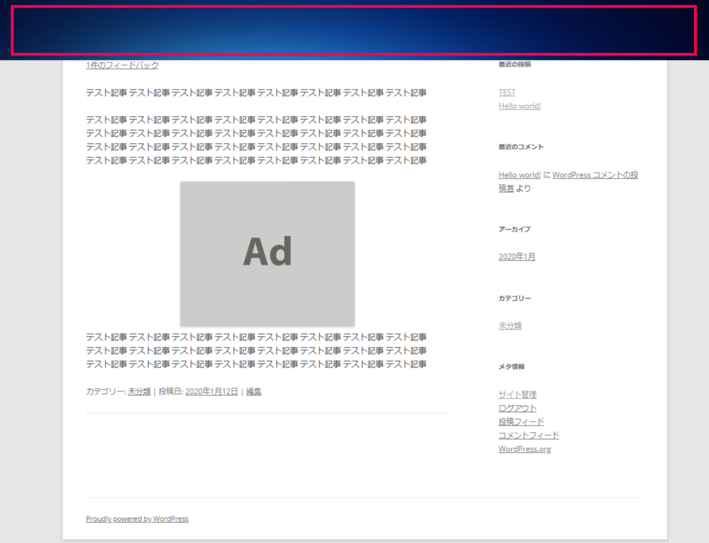Click the gray Ad banner placeholder

click(x=267, y=254)
